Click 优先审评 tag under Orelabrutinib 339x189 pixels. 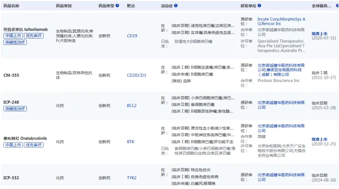click(x=34, y=145)
